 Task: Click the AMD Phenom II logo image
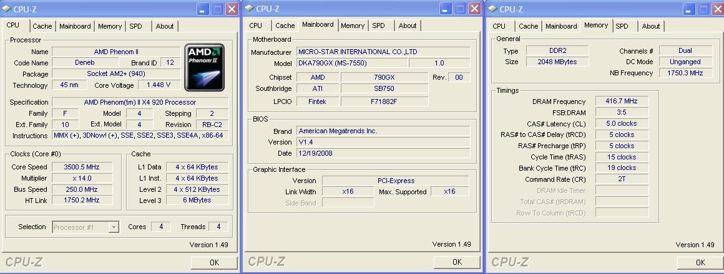(204, 67)
